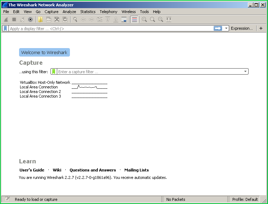Screen dimensions: 268x204
Task: Open the Edit menu
Action: [16, 12]
